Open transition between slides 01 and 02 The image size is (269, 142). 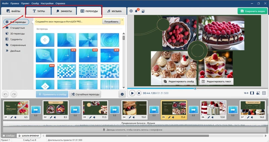click(x=36, y=110)
